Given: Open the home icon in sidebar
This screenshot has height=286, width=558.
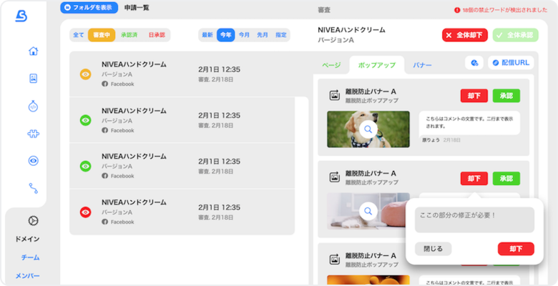Looking at the screenshot, I should [x=33, y=51].
